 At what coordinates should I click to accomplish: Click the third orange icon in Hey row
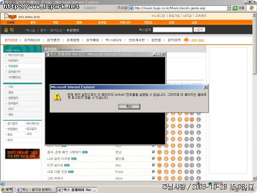click(x=173, y=165)
